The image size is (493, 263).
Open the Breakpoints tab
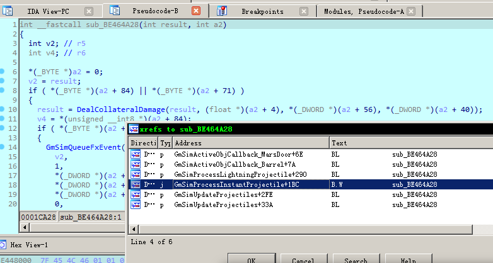pyautogui.click(x=262, y=11)
